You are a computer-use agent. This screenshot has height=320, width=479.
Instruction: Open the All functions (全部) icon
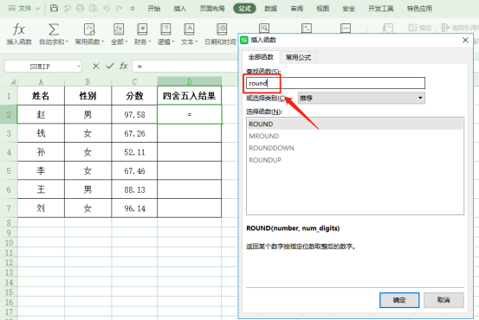click(x=119, y=29)
